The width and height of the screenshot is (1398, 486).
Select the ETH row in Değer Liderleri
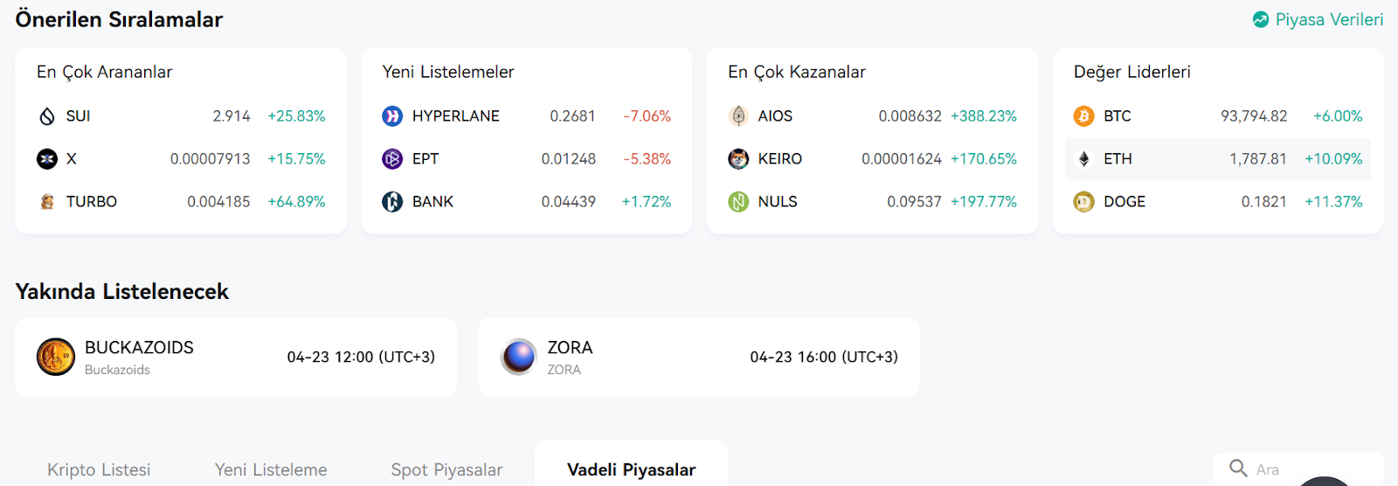(1218, 159)
